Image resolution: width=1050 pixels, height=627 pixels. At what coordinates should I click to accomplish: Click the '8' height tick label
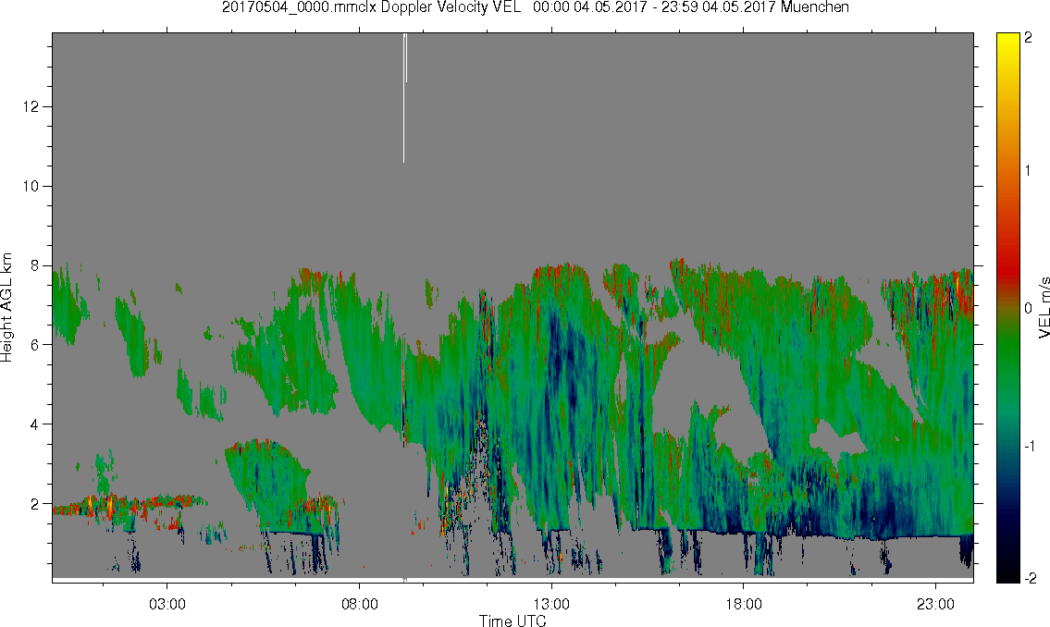point(34,265)
